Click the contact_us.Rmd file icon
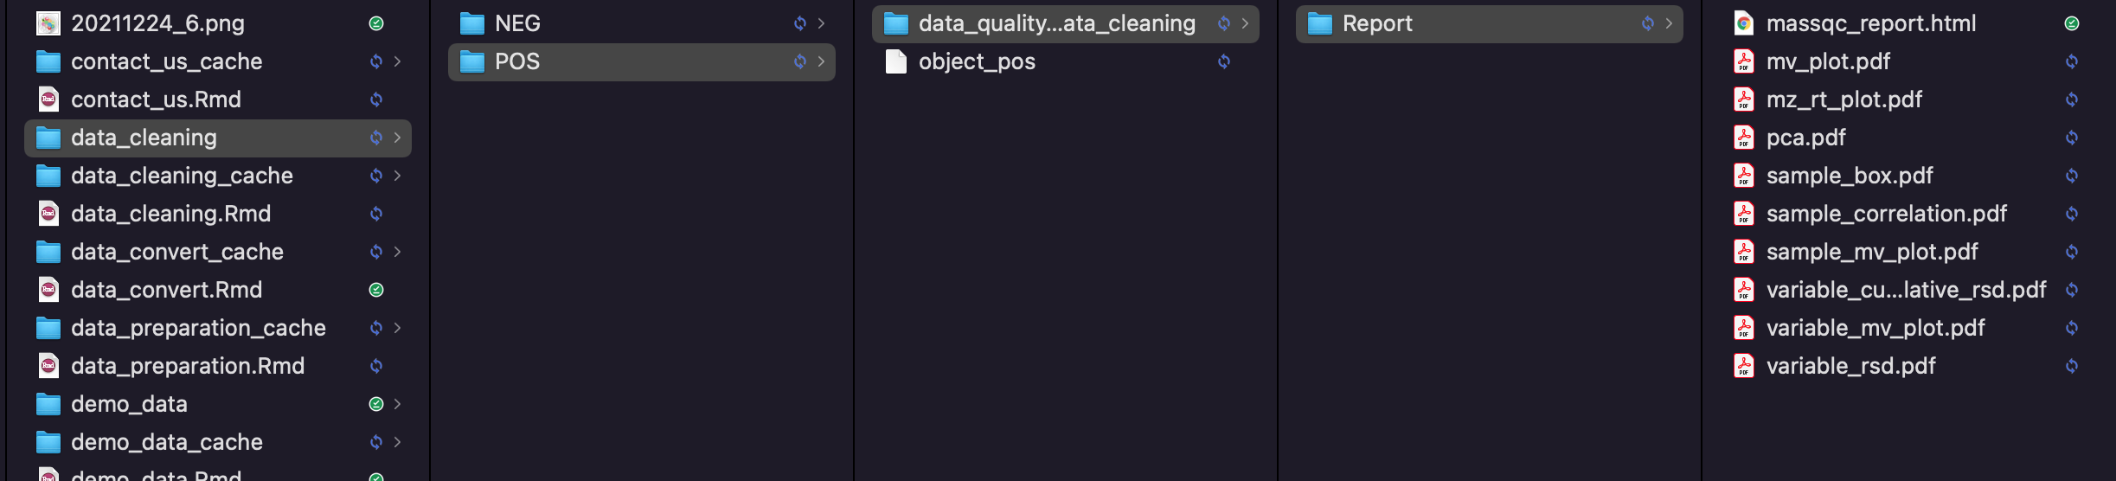The width and height of the screenshot is (2116, 481). point(48,99)
